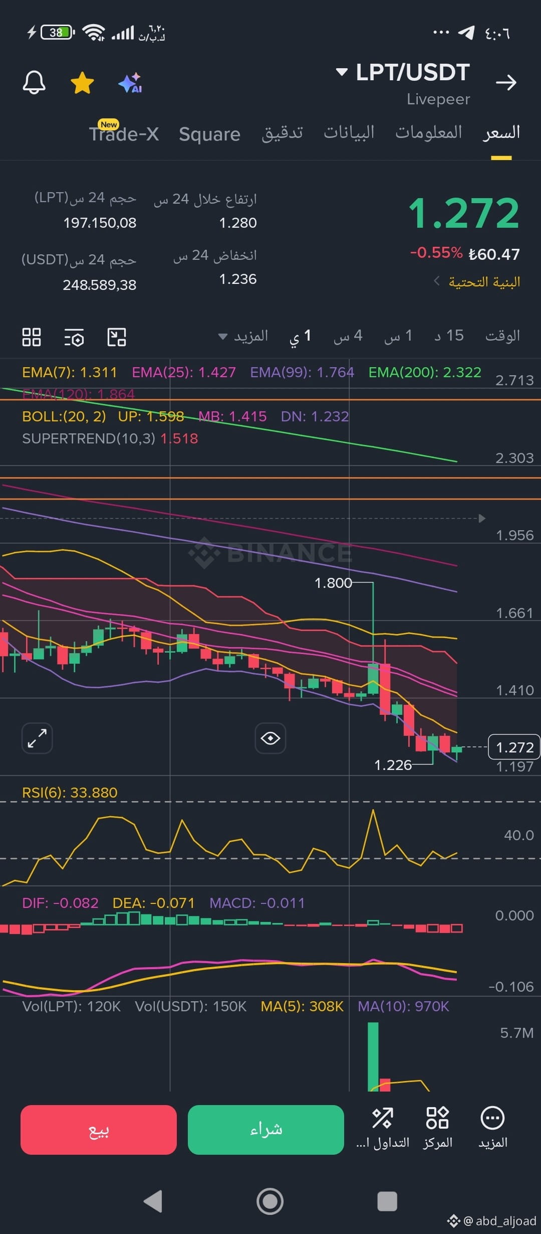This screenshot has height=1234, width=541.
Task: Tap large price 1.272 display
Action: [464, 213]
